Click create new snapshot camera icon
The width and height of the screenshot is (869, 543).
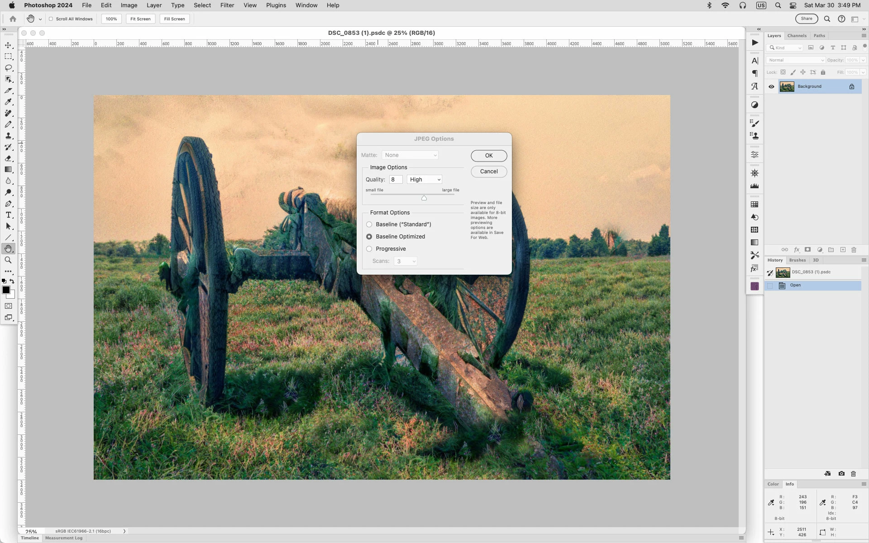[841, 474]
